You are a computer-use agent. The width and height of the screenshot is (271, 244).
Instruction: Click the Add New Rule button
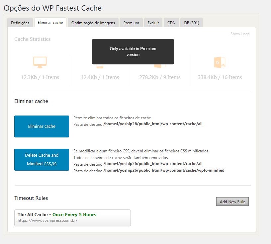coord(232,202)
